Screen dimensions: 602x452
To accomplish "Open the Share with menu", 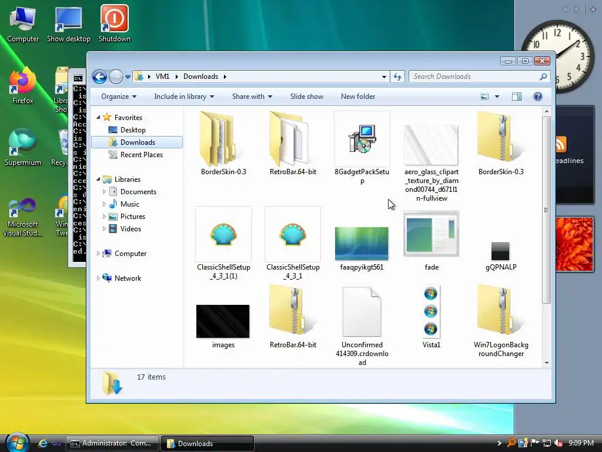I will (x=252, y=97).
